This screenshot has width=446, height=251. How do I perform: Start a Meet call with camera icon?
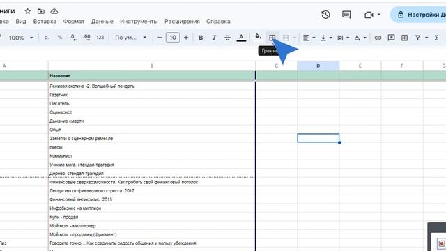pyautogui.click(x=369, y=15)
